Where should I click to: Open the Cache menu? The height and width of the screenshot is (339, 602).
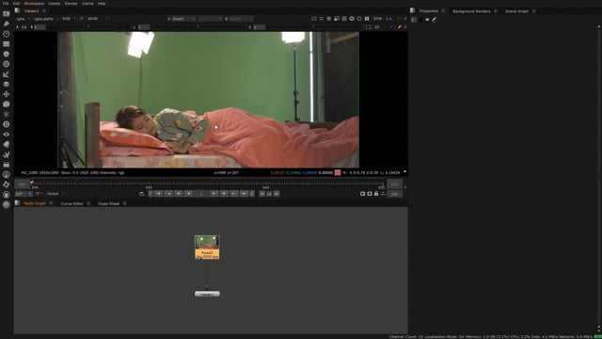click(x=87, y=3)
